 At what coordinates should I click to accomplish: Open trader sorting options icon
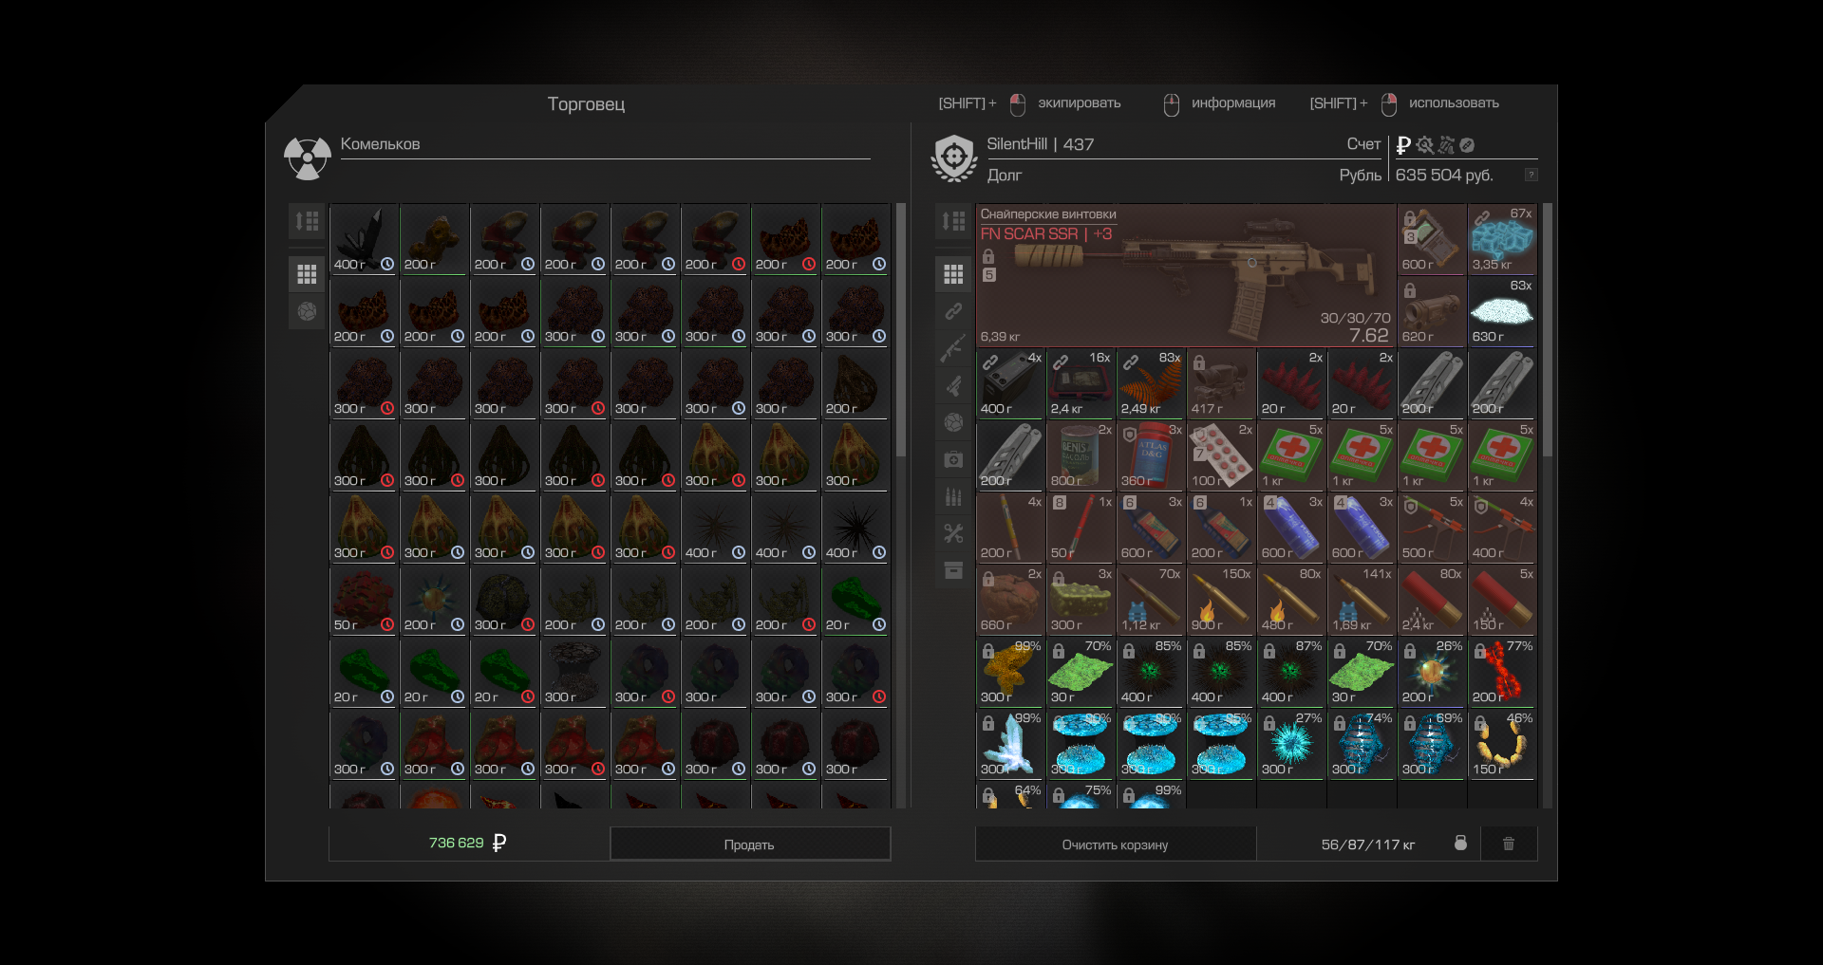tap(307, 221)
